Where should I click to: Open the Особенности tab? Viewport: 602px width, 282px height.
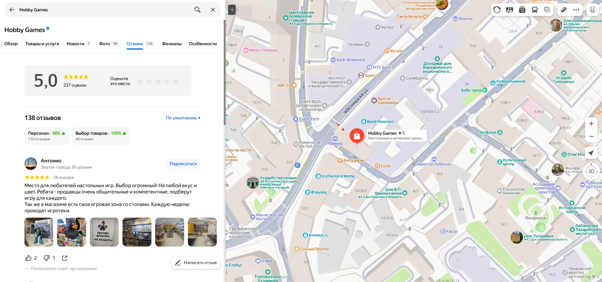(x=203, y=44)
